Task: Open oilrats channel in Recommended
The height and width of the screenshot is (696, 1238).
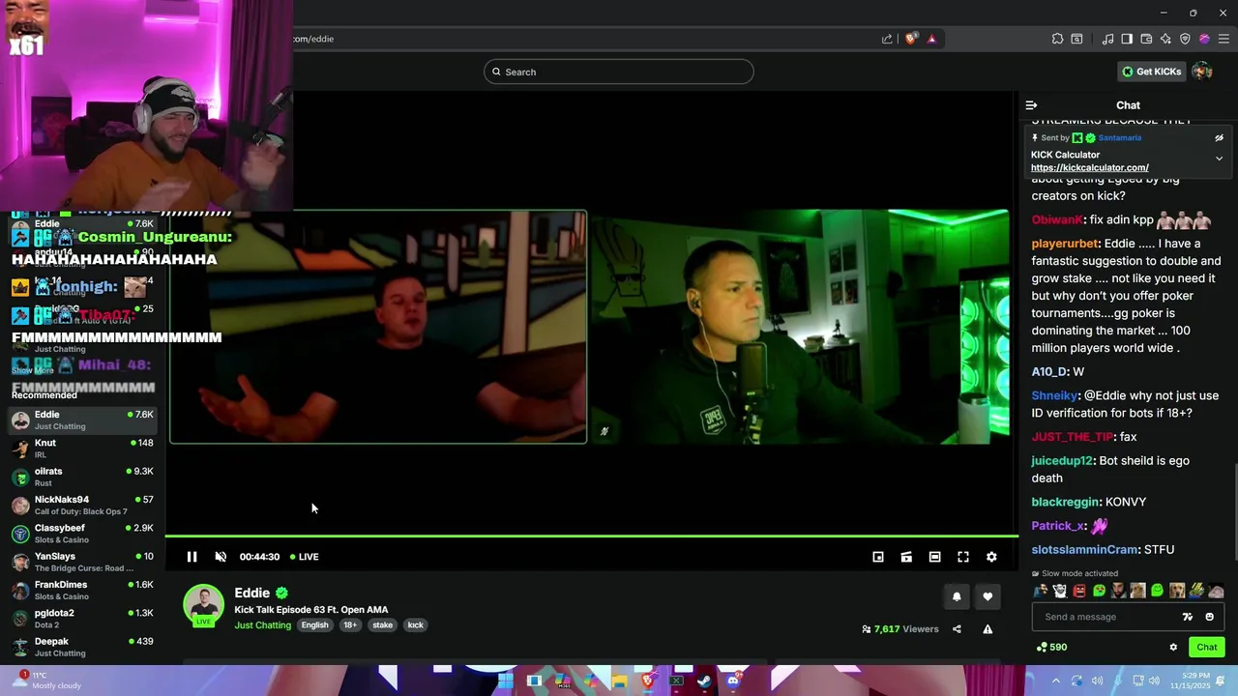Action: coord(82,478)
